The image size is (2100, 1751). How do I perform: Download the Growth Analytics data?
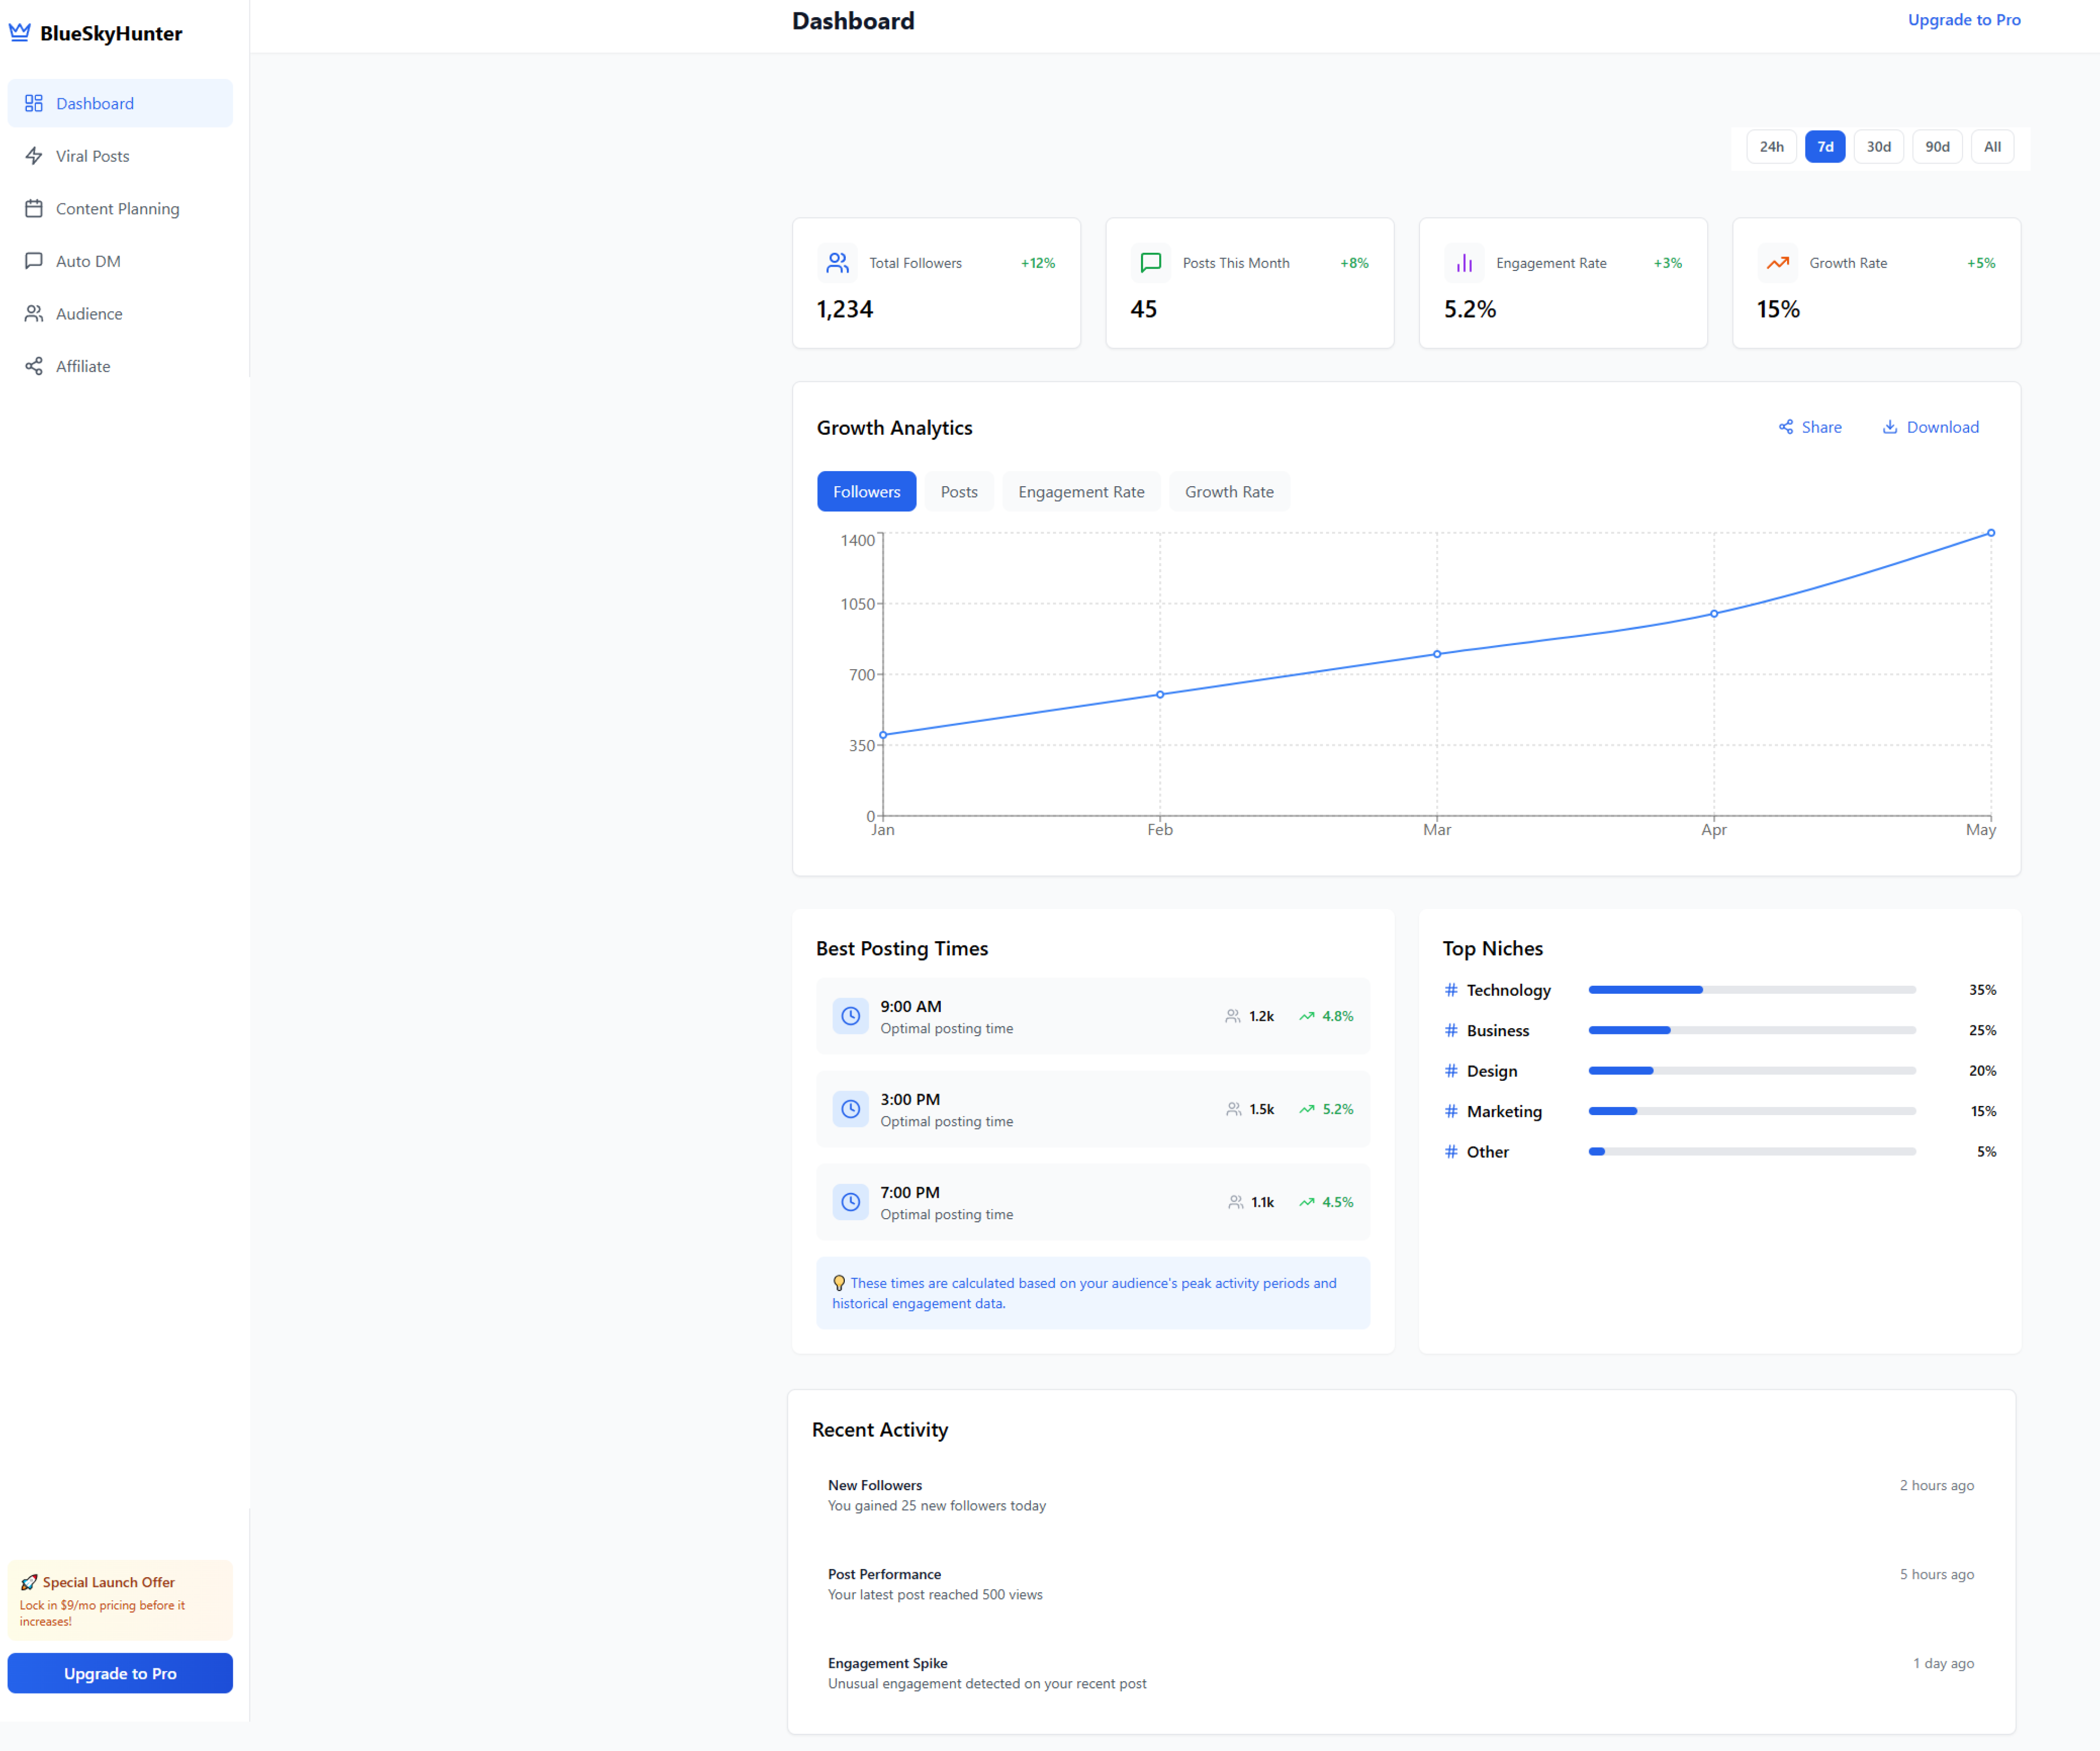pyautogui.click(x=1931, y=427)
